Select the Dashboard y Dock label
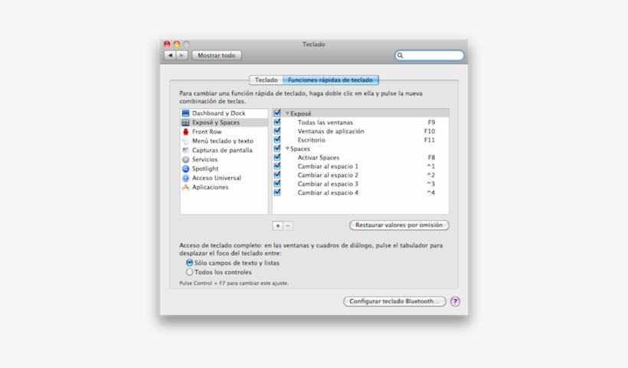This screenshot has width=628, height=368. tap(219, 113)
